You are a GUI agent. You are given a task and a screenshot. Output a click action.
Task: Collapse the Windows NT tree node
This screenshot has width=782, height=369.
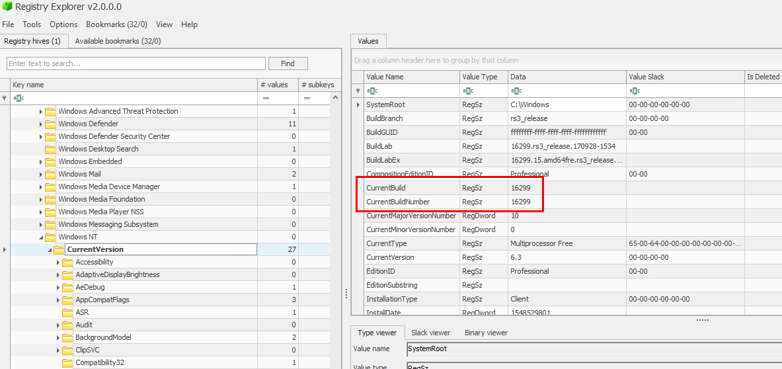[x=41, y=237]
